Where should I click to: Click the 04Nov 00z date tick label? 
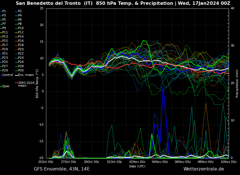(160, 162)
